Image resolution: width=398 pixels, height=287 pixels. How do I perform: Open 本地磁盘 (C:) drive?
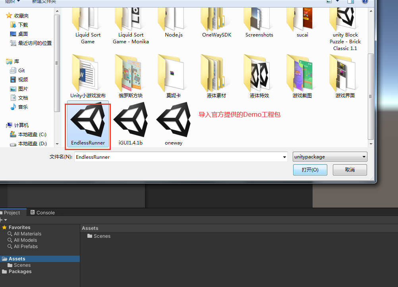tap(28, 135)
